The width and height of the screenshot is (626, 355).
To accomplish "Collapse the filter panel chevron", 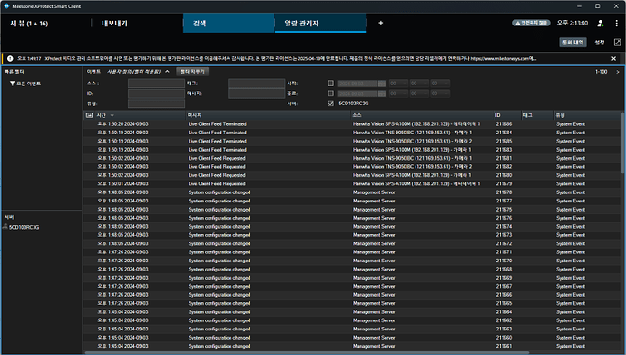I will (167, 72).
